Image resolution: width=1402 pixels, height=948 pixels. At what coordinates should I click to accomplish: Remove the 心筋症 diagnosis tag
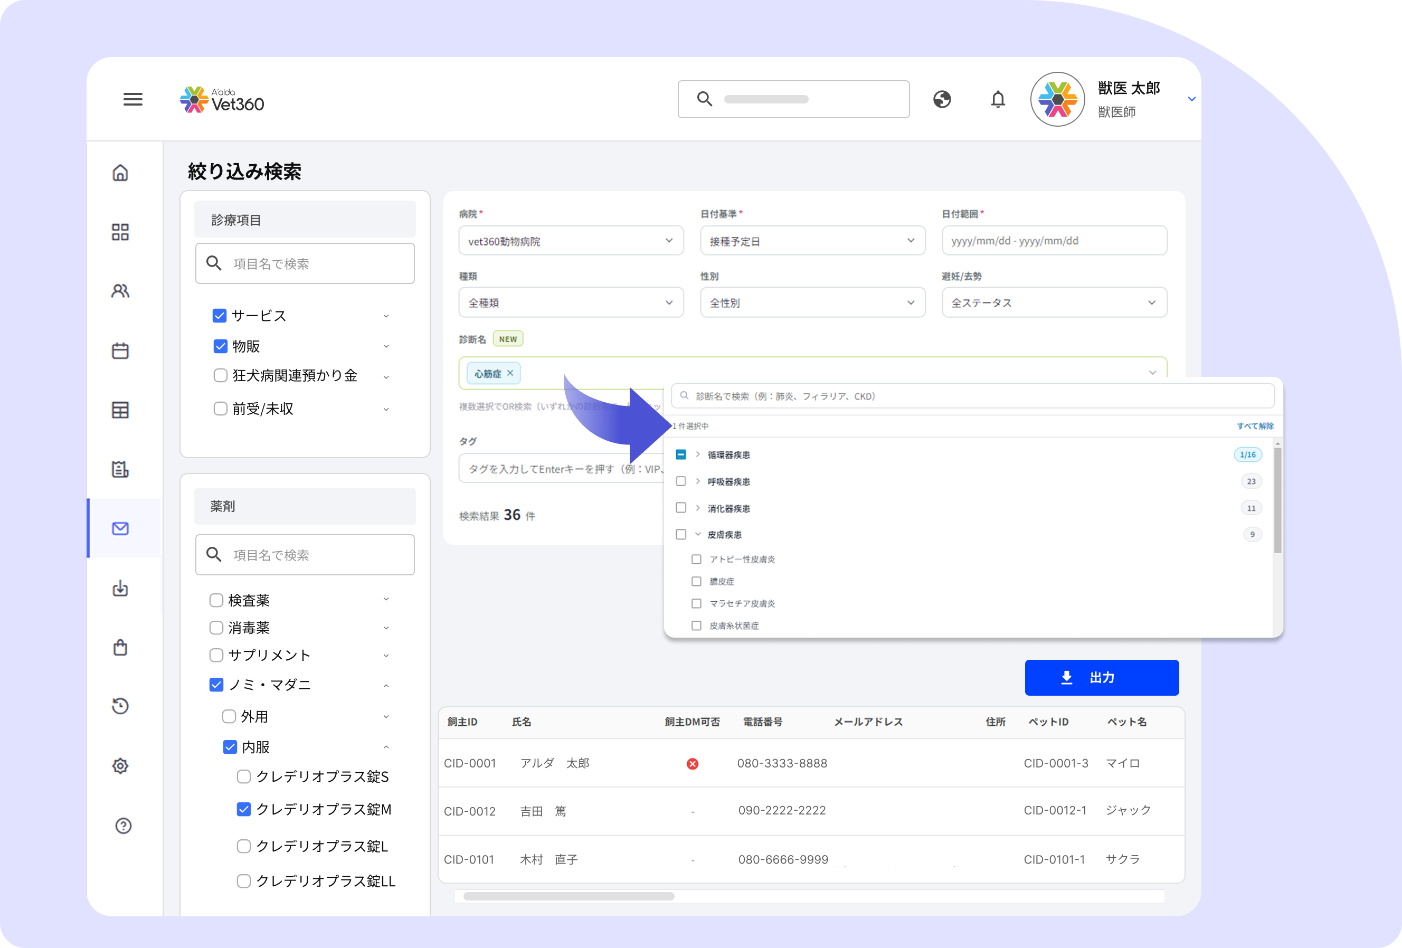click(510, 373)
